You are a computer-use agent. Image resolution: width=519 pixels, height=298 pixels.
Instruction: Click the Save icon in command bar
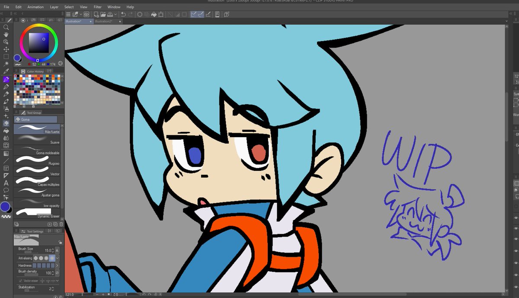(110, 14)
